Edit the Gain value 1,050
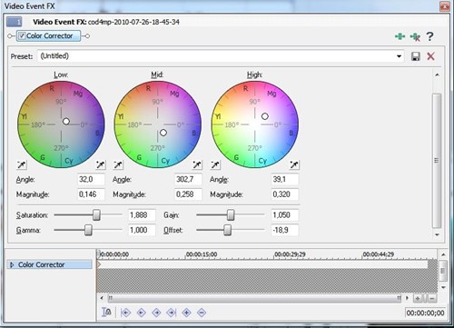Image resolution: width=454 pixels, height=328 pixels. pyautogui.click(x=285, y=215)
